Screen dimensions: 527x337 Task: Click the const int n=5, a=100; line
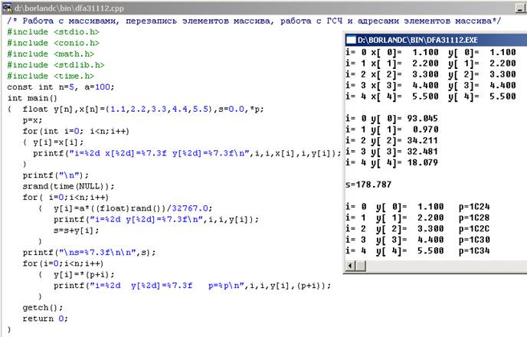coord(61,87)
